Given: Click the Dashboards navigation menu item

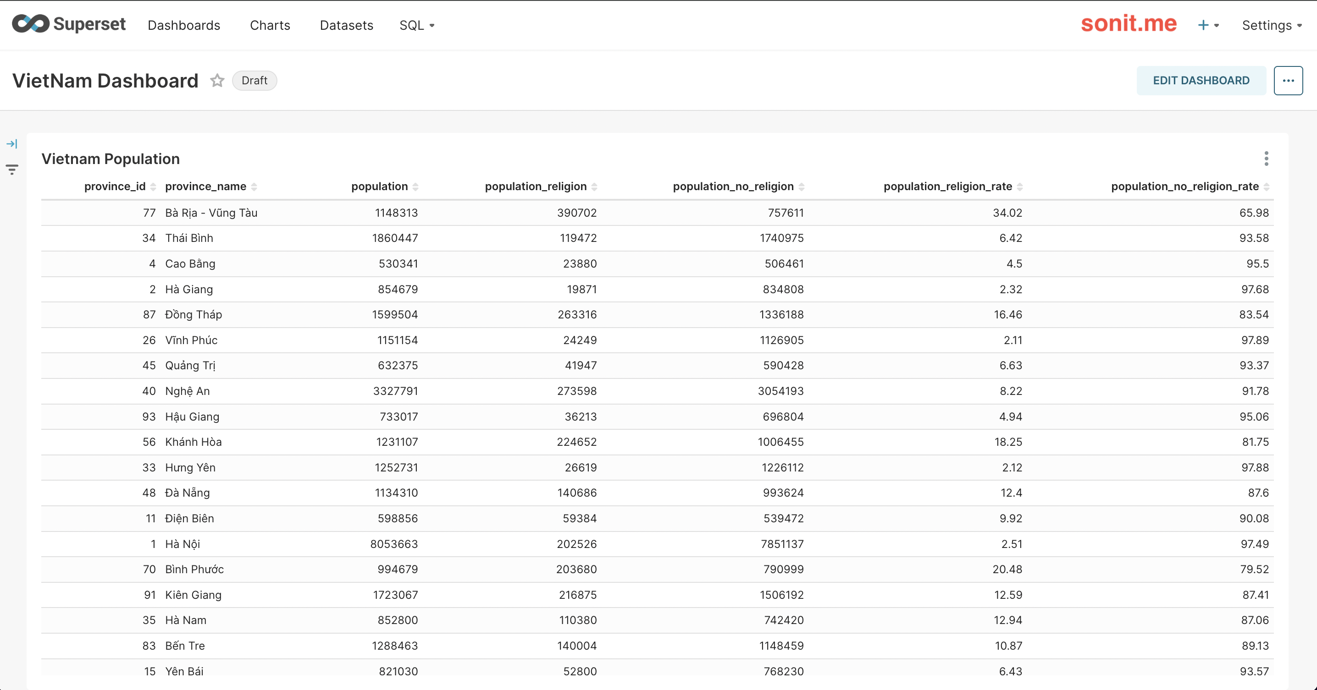Looking at the screenshot, I should [x=184, y=25].
